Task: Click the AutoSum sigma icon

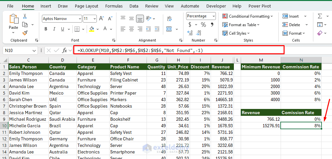Action: point(320,16)
